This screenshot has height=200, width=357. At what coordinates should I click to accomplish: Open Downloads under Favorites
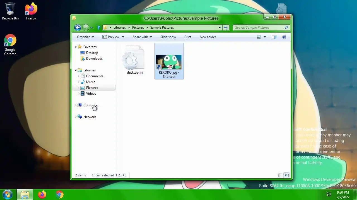point(94,59)
